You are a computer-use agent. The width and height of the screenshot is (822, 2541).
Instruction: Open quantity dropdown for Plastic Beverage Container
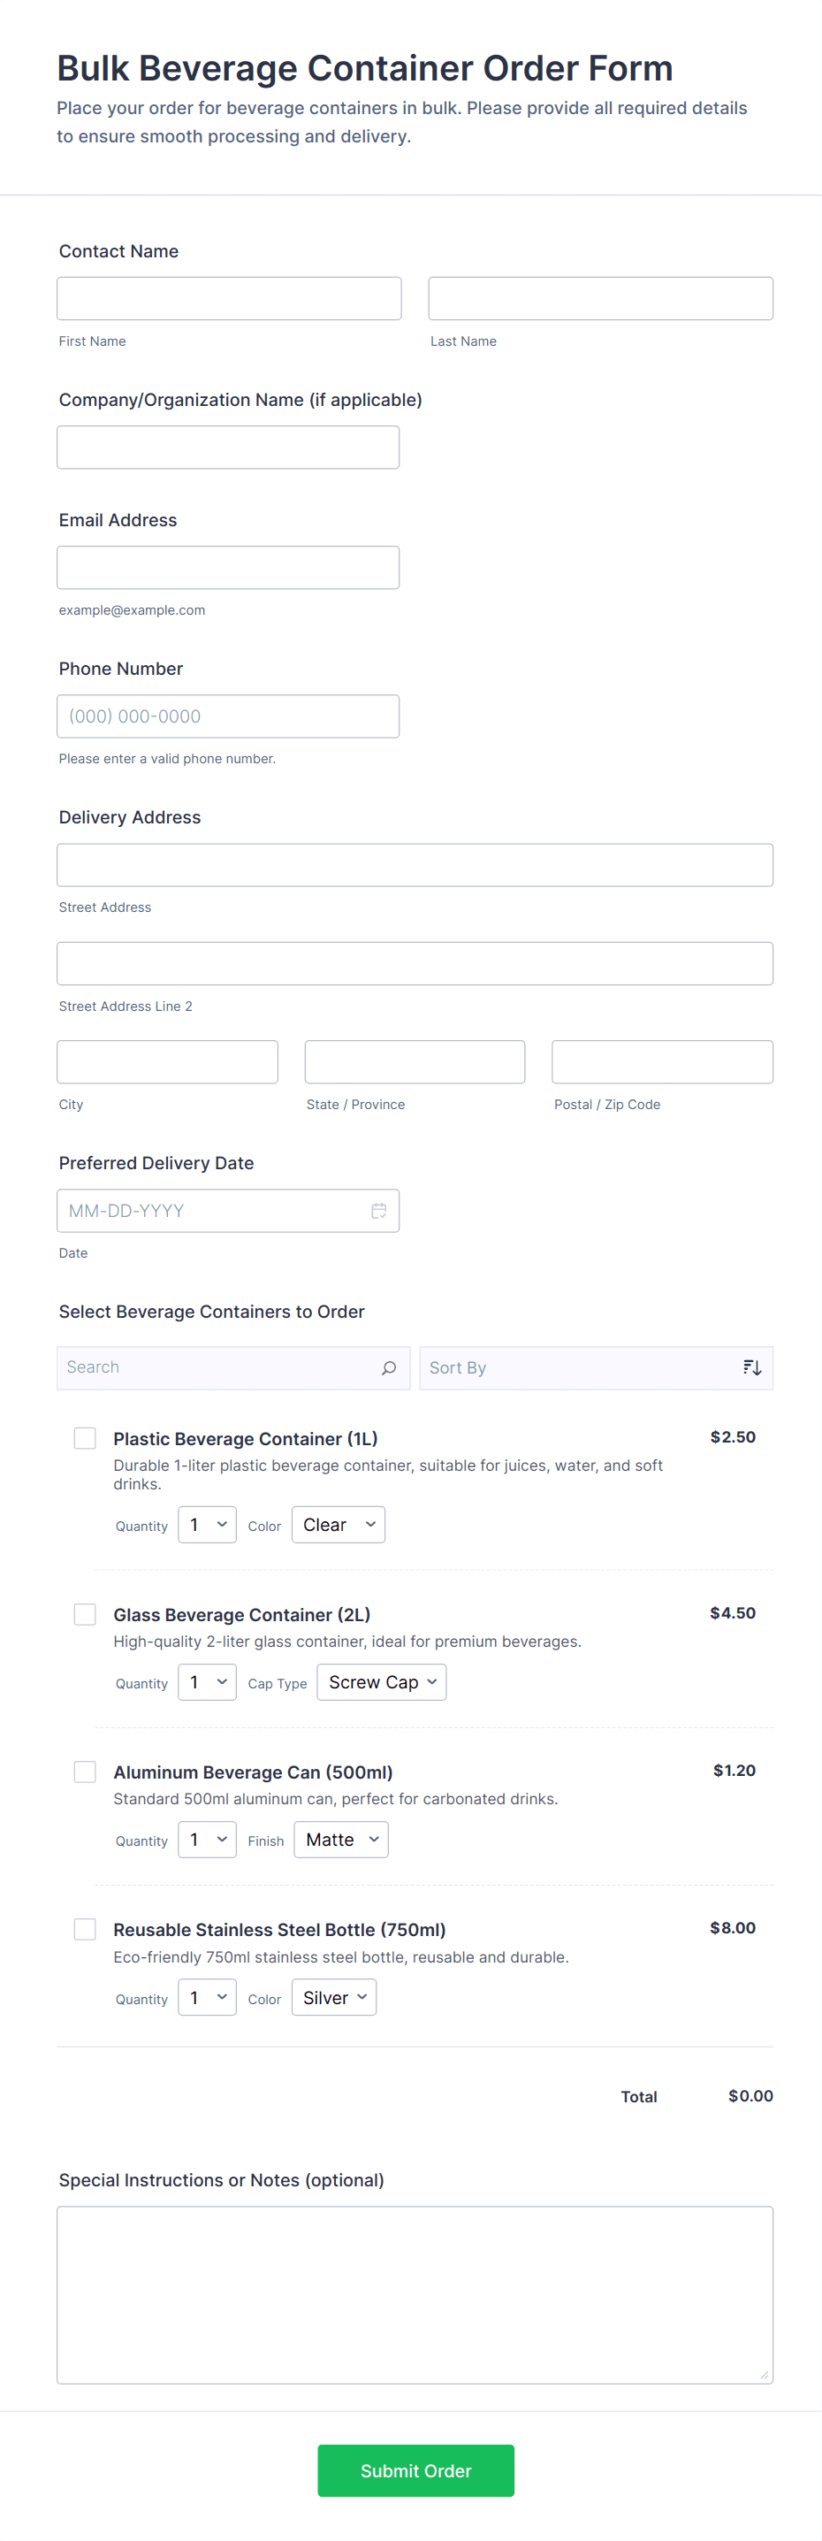[x=207, y=1525]
